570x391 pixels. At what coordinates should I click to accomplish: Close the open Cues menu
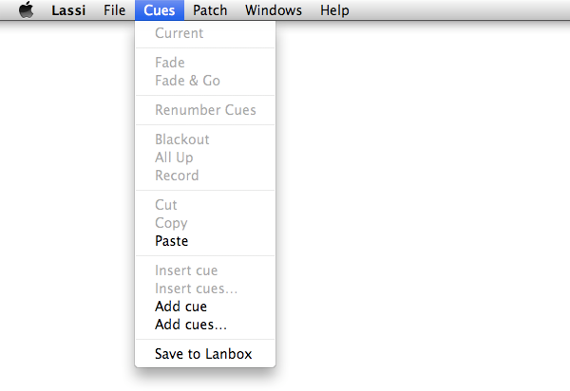(x=160, y=10)
